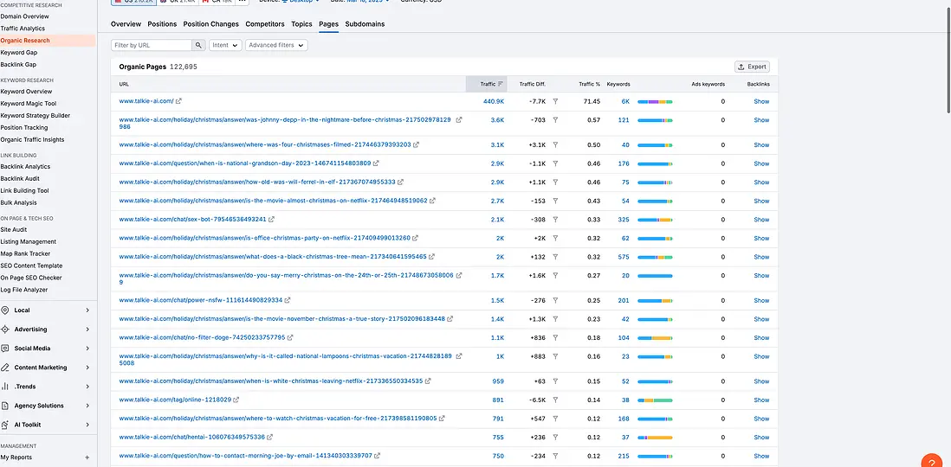Click the Filter by URL input field
The width and height of the screenshot is (951, 467).
pyautogui.click(x=152, y=45)
